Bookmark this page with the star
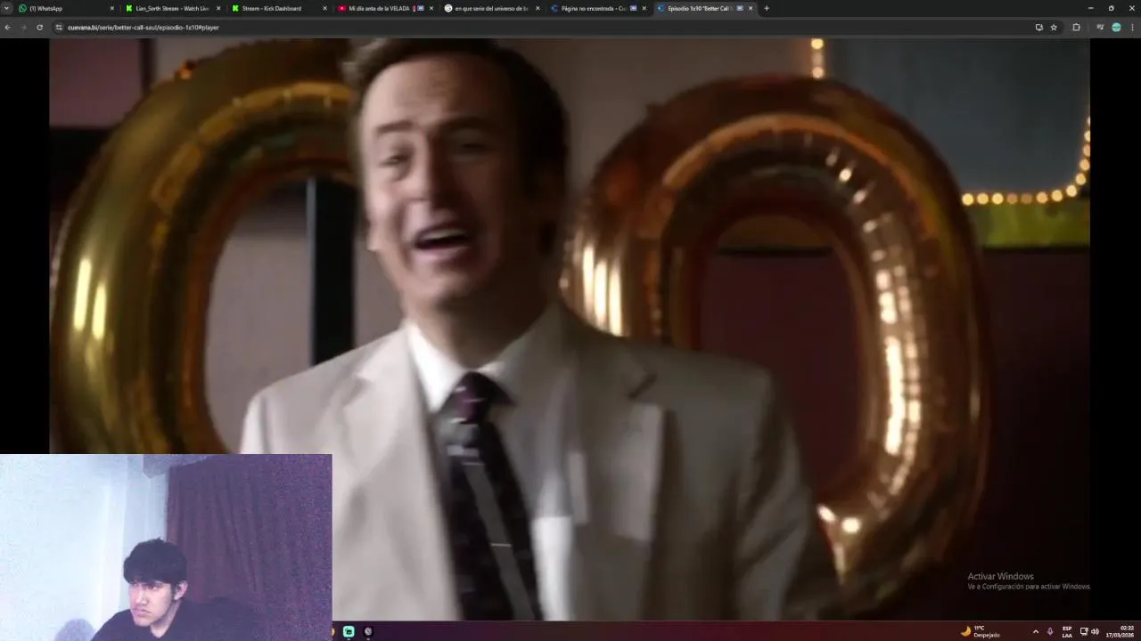This screenshot has width=1141, height=641. click(1054, 28)
